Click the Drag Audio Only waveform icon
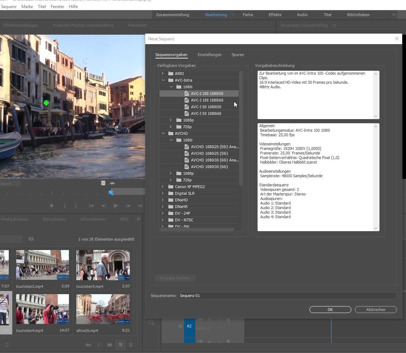Screen dimensions: 406x353 click(112, 183)
